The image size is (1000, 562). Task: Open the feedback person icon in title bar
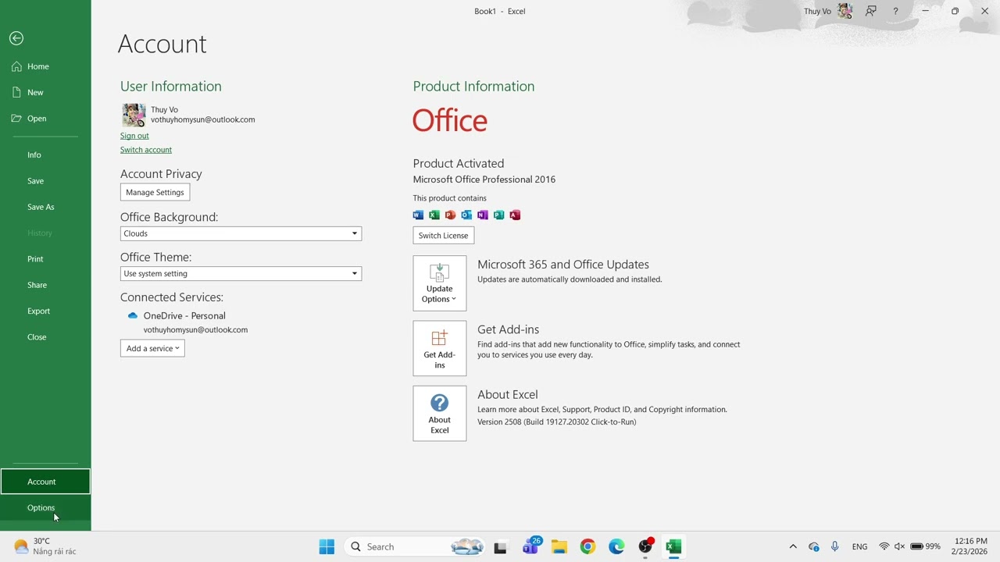[870, 11]
